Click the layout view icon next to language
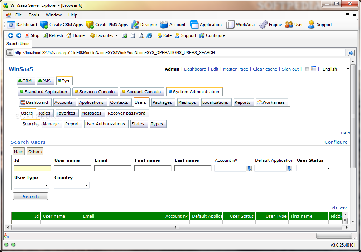 (313, 69)
